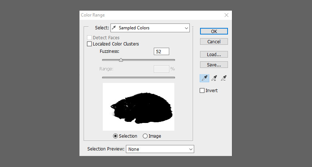
Task: Choose the Selection radio button
Action: coord(115,136)
